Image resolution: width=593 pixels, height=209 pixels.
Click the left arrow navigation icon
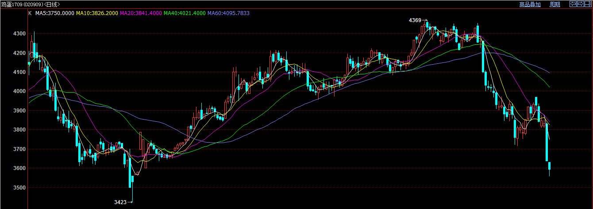point(573,4)
